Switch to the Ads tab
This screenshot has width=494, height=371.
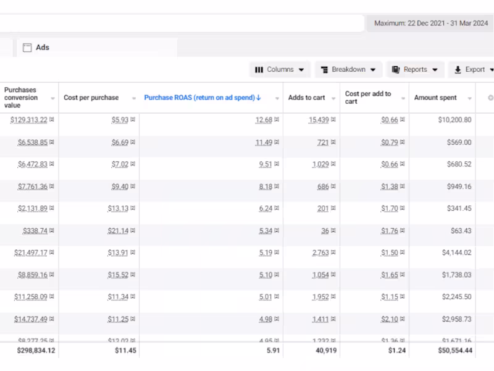[x=42, y=48]
